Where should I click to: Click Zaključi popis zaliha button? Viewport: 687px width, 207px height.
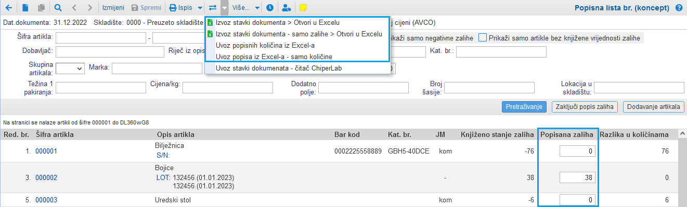pos(585,107)
